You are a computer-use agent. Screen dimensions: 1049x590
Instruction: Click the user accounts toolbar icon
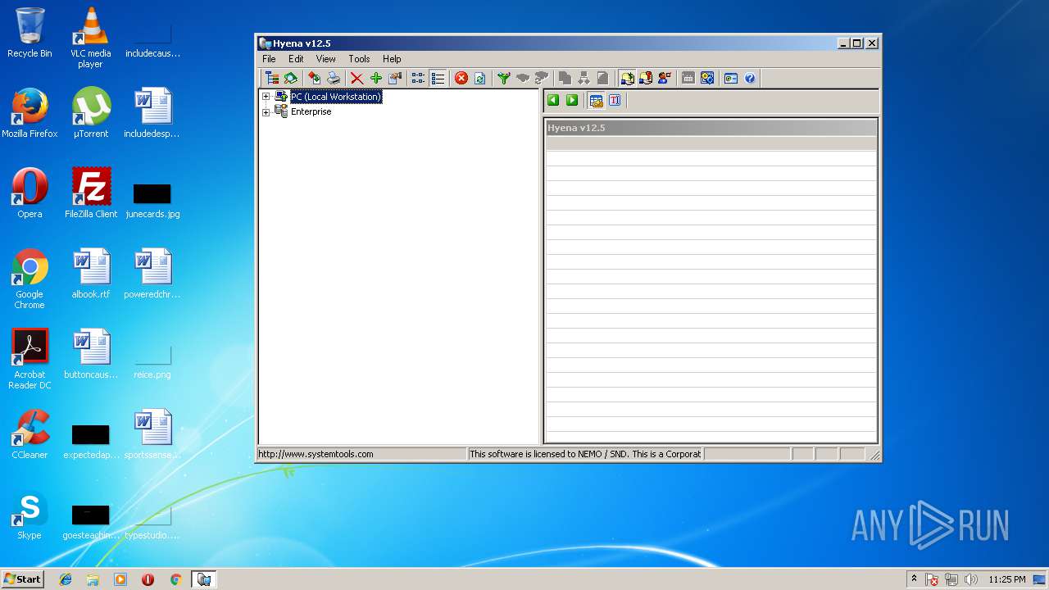pos(665,78)
